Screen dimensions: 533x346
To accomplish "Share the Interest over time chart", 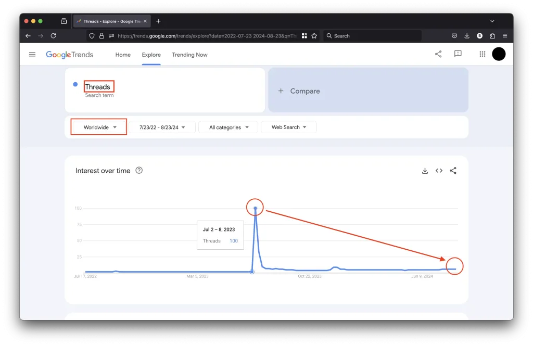I will (453, 171).
